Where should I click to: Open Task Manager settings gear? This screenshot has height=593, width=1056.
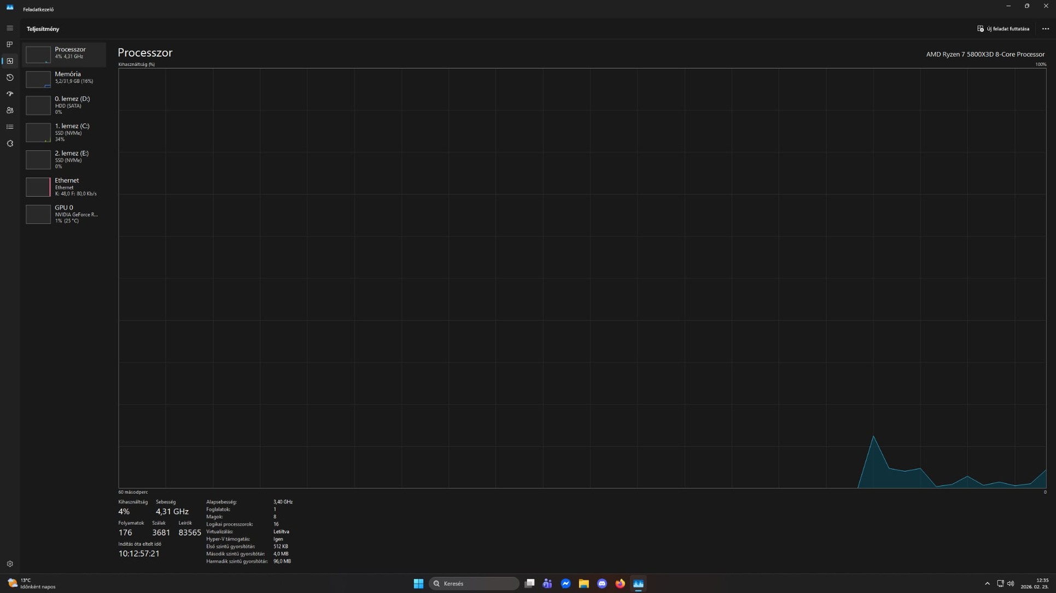point(10,564)
